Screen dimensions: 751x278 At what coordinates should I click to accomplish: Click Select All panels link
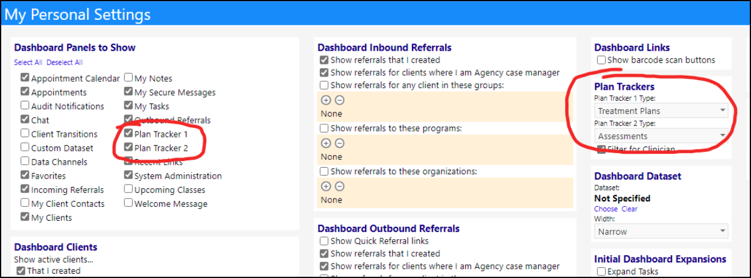(28, 62)
